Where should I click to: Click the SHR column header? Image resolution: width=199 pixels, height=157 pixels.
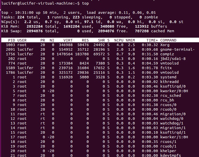coord(101,40)
